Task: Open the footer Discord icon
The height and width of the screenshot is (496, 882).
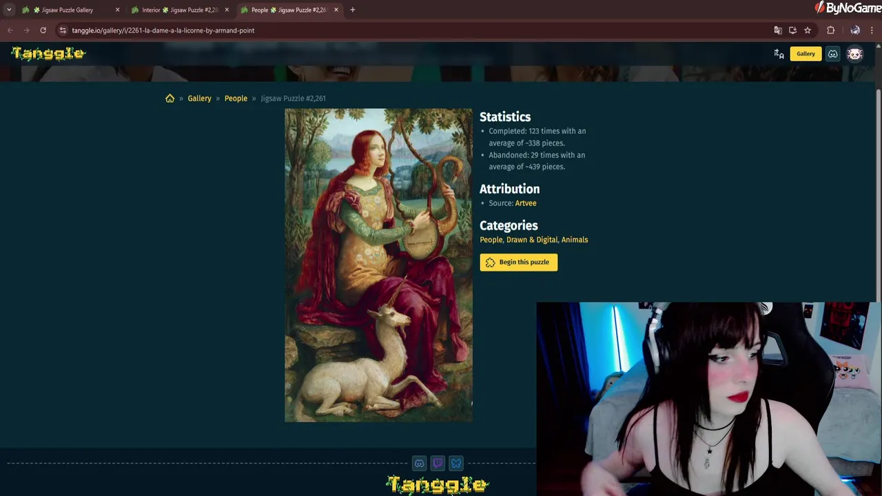Action: pos(419,464)
